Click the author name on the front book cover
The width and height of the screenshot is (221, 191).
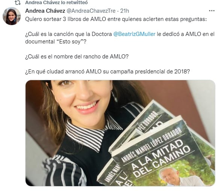(x=151, y=145)
